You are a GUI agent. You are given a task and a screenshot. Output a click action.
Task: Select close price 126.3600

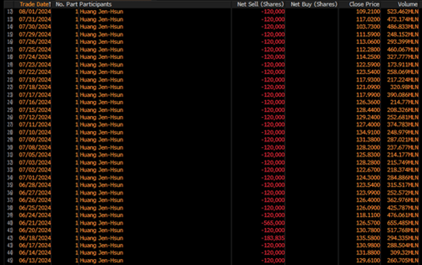coord(368,102)
